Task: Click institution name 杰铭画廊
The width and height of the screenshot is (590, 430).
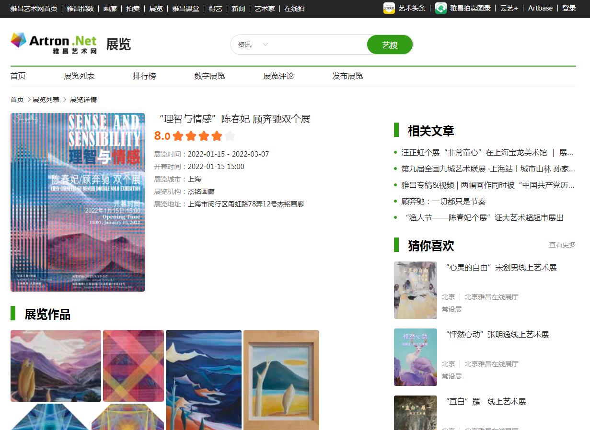Action: [201, 192]
